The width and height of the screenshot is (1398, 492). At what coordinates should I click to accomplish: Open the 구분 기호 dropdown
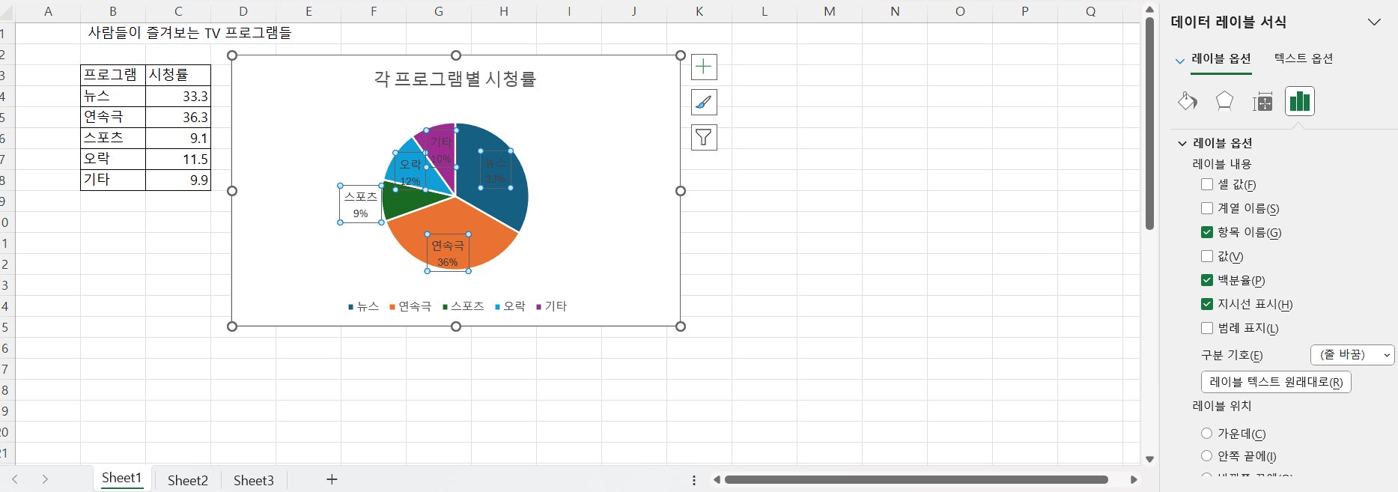[x=1352, y=355]
